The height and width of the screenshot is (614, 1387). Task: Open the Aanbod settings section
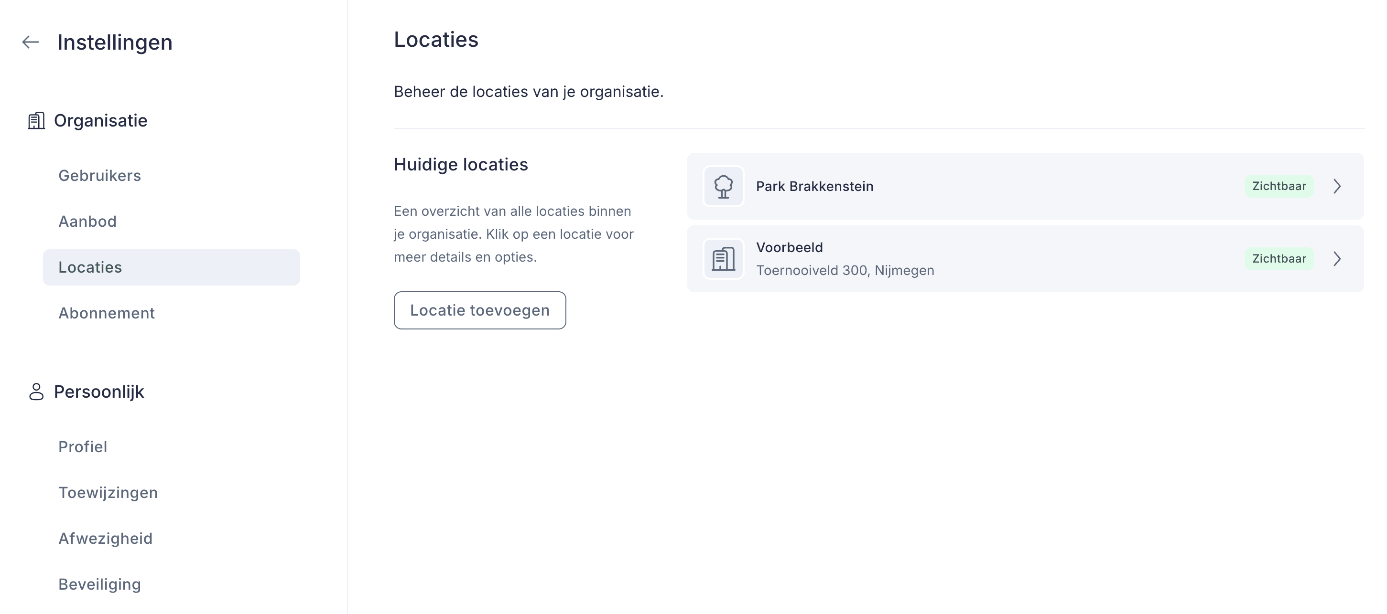(x=87, y=221)
